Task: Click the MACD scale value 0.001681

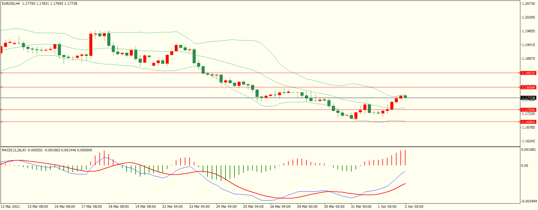Action: [528, 150]
